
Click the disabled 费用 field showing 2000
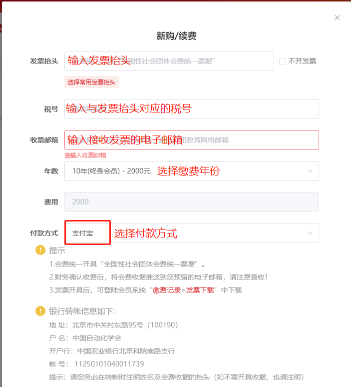pos(191,202)
